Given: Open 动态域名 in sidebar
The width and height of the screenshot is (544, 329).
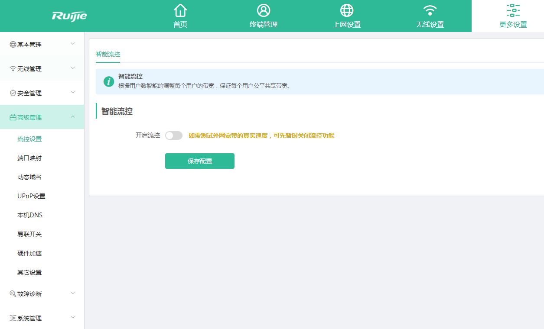Looking at the screenshot, I should pos(29,177).
